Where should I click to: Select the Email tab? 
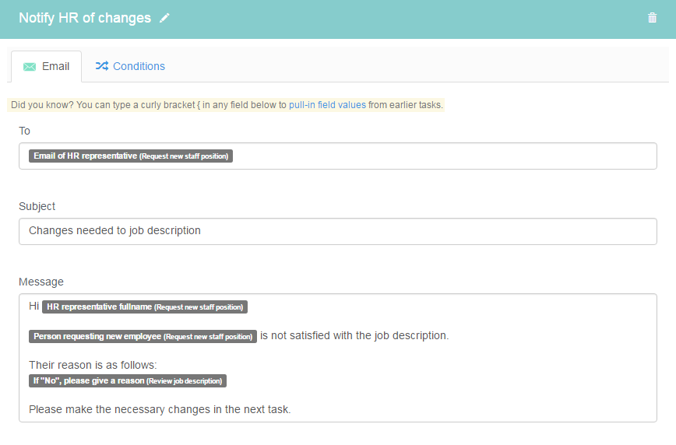pyautogui.click(x=46, y=66)
